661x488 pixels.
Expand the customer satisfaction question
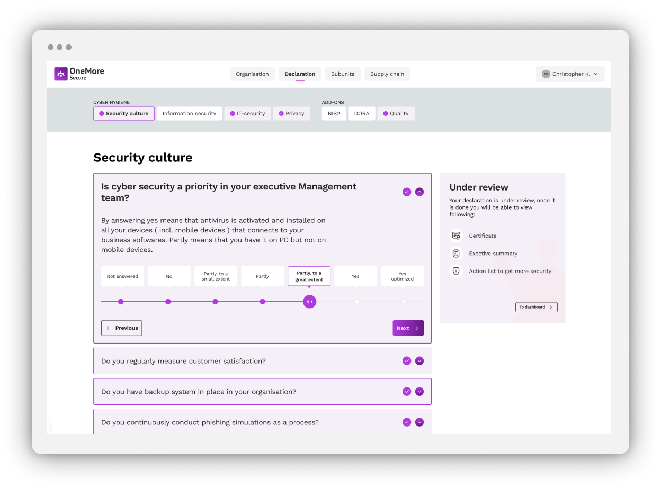coord(419,360)
